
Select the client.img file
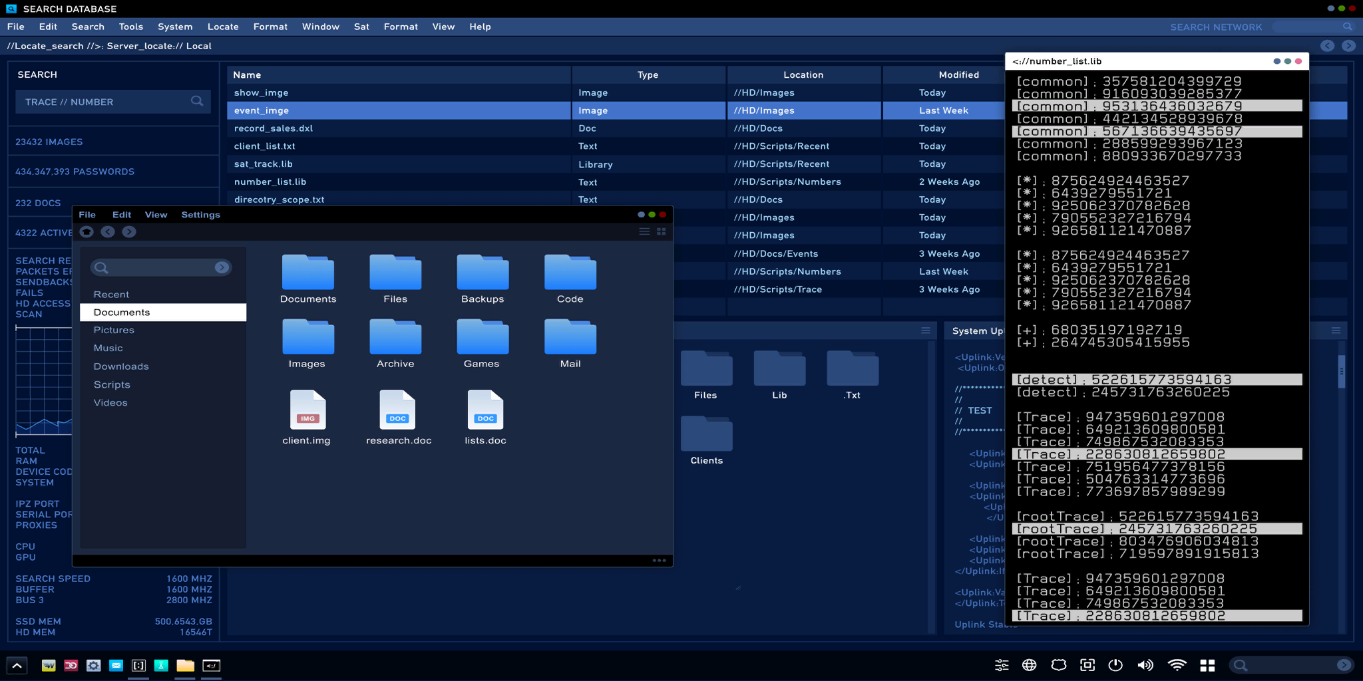(307, 418)
